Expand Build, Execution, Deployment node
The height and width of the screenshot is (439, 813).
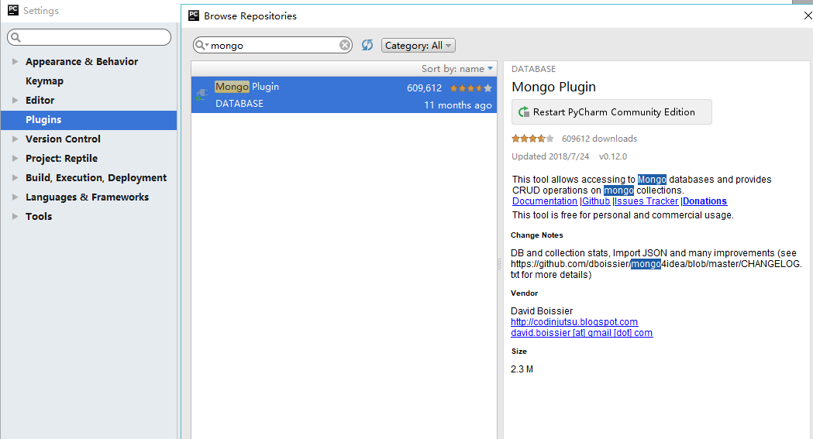[x=15, y=177]
